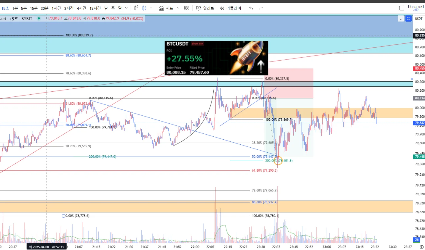Screen dimensions: 425x250
Task: Select the 4시간 timeframe
Action: point(82,8)
